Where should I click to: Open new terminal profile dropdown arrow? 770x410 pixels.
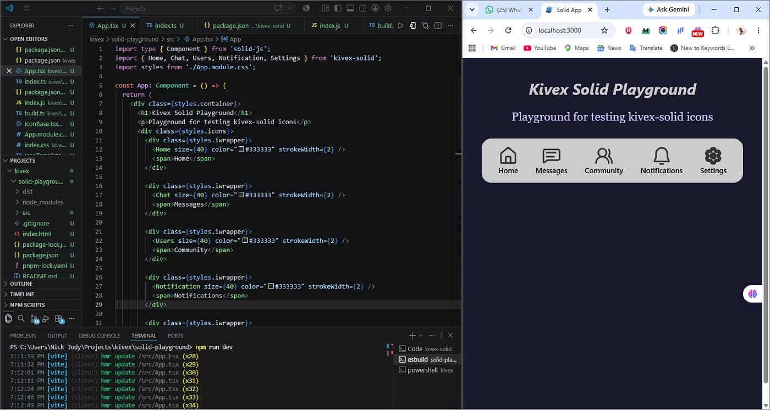(421, 335)
